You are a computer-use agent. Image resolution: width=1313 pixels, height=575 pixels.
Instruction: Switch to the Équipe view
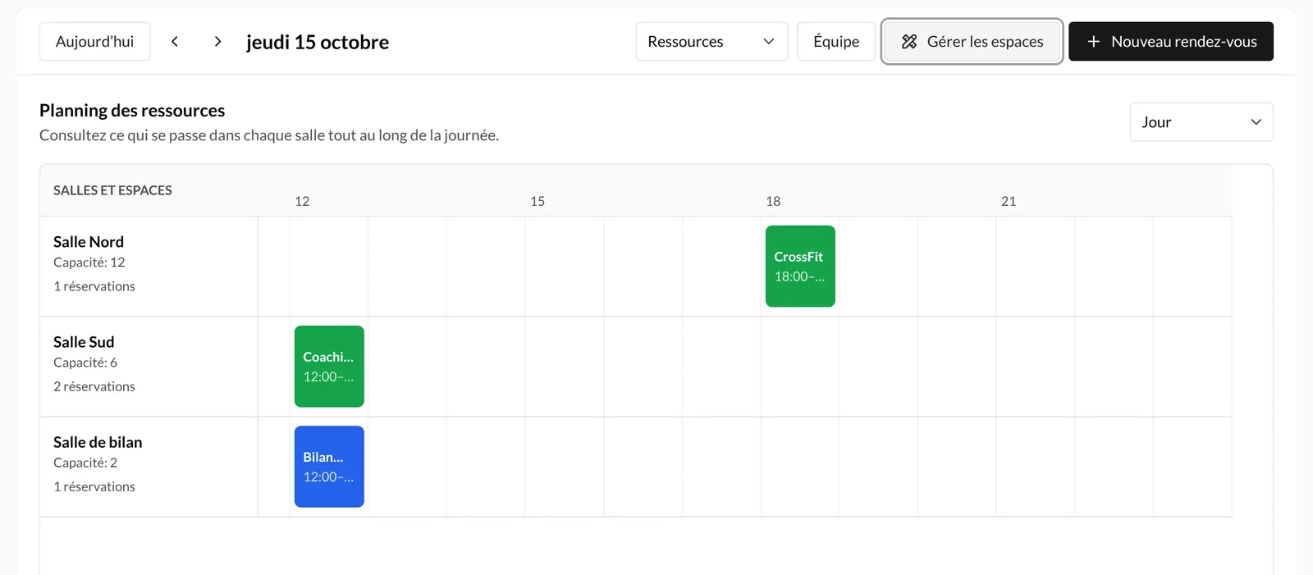pyautogui.click(x=836, y=42)
